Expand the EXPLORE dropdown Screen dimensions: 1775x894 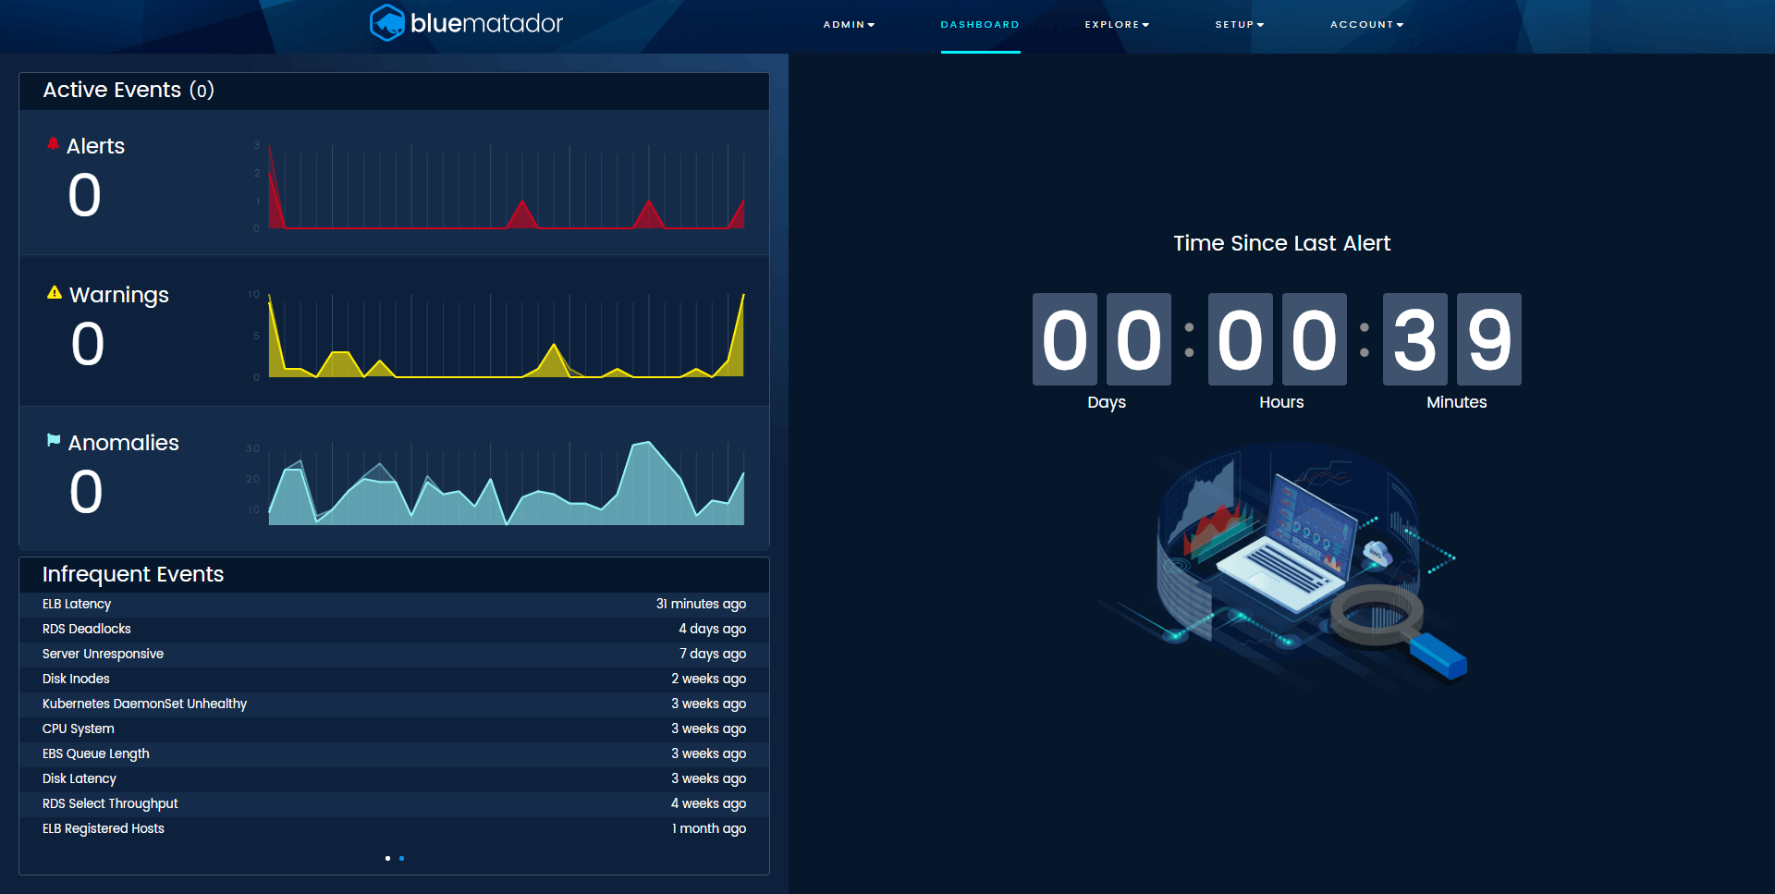coord(1117,25)
